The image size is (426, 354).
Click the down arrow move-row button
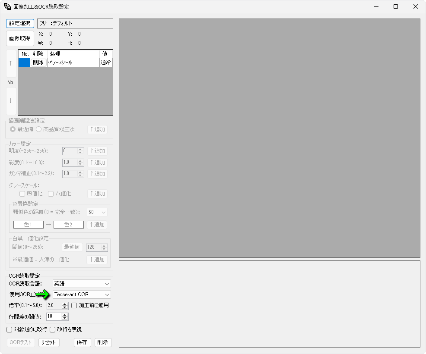(x=11, y=101)
